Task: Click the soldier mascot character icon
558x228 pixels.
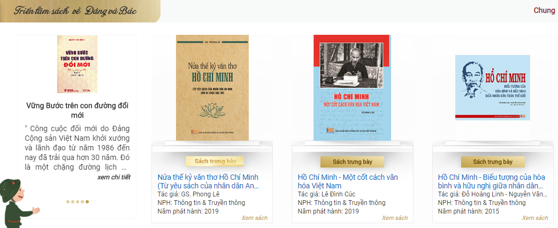Action: click(x=19, y=203)
